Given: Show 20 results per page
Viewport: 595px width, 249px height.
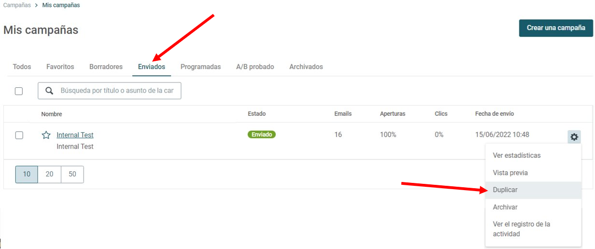Looking at the screenshot, I should 49,174.
